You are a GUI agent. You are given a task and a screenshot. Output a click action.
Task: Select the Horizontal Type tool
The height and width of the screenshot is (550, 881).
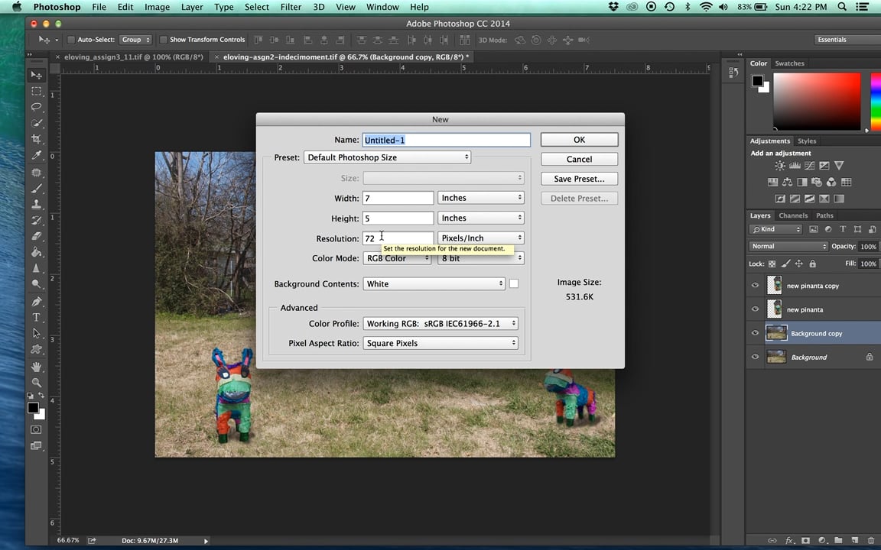(x=37, y=317)
